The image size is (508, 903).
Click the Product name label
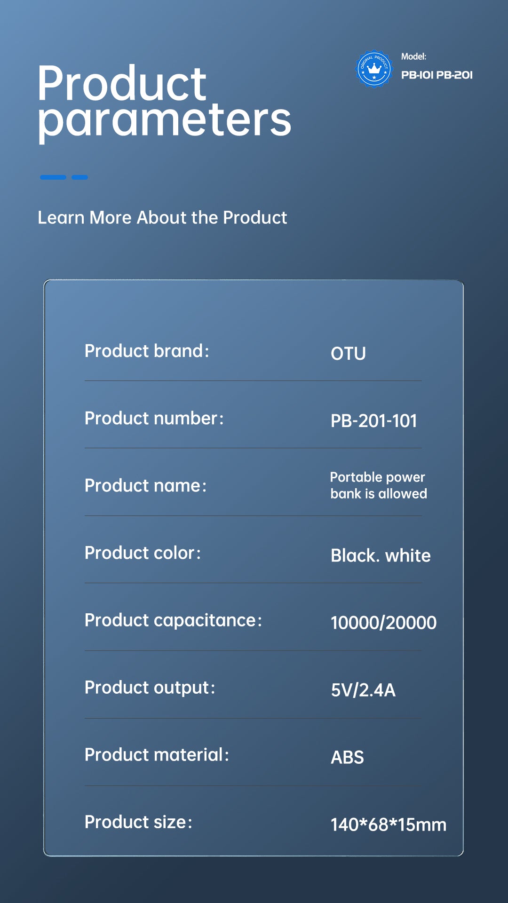pyautogui.click(x=145, y=485)
